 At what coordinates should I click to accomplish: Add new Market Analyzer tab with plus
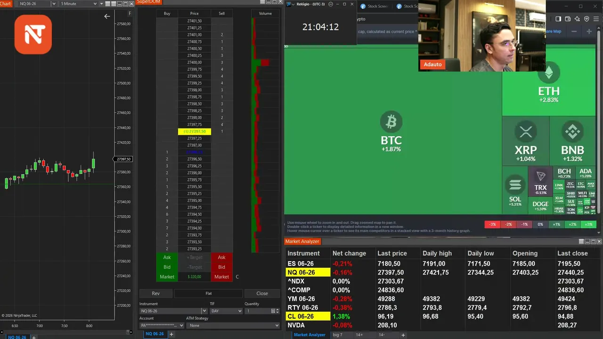(403, 335)
